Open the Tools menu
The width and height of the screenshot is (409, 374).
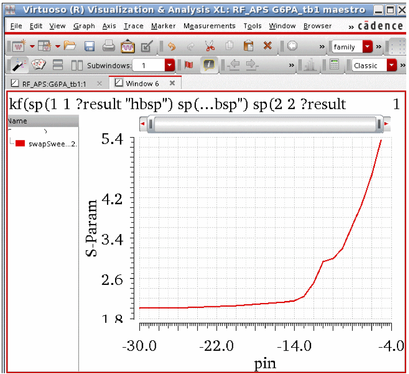tap(252, 26)
